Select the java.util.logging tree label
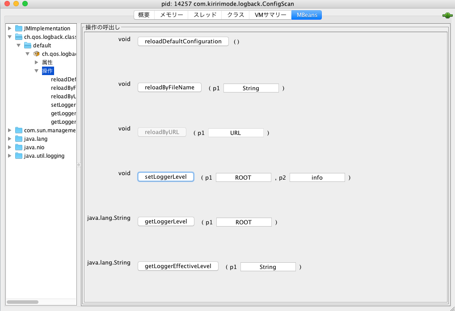The height and width of the screenshot is (311, 455). (44, 156)
